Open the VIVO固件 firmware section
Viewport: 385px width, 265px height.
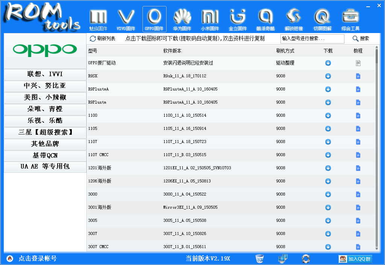[x=126, y=20]
